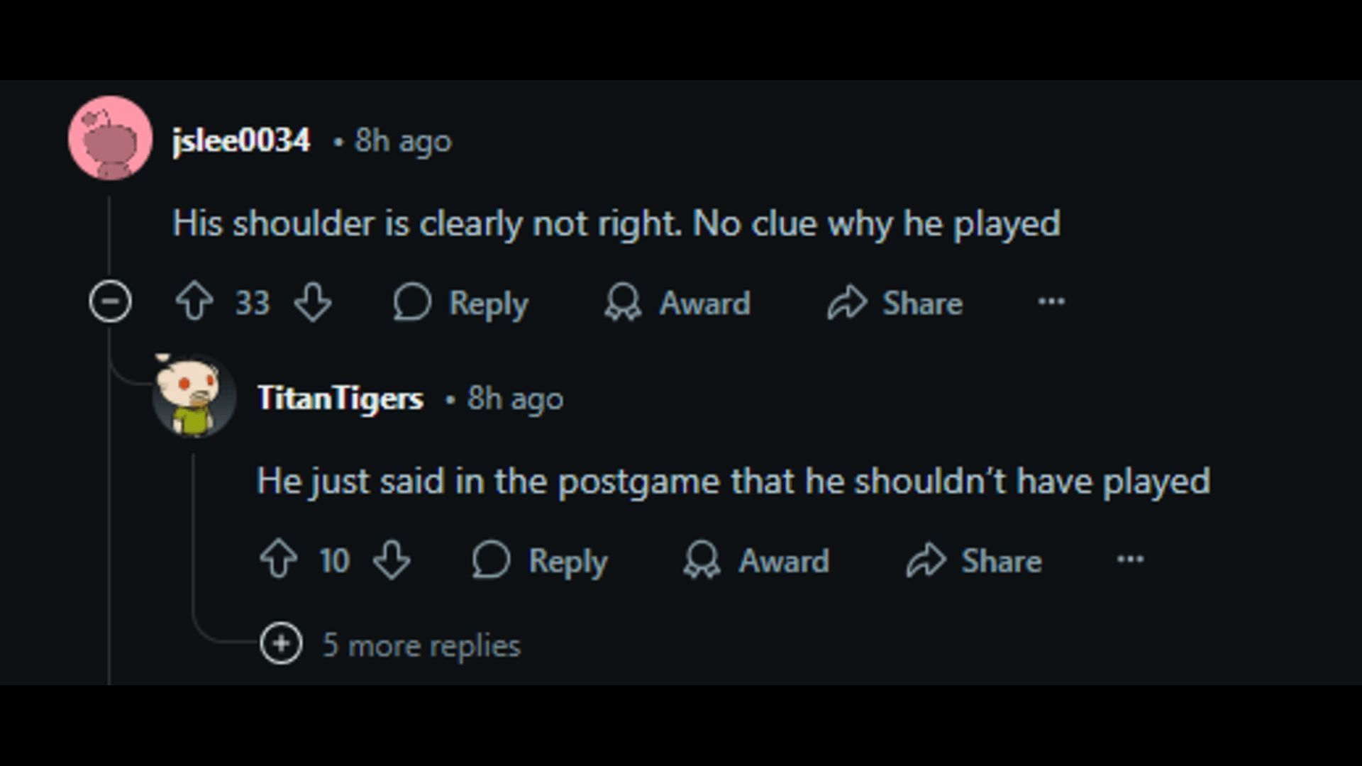Award jslee0034's comment
Screen dimensions: 1362x766
click(x=677, y=303)
